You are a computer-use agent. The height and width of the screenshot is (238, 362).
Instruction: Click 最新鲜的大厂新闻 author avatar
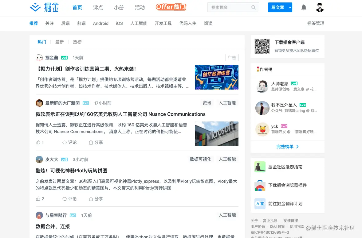[39, 103]
